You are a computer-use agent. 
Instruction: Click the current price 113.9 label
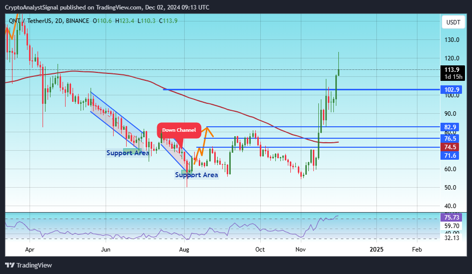click(452, 73)
